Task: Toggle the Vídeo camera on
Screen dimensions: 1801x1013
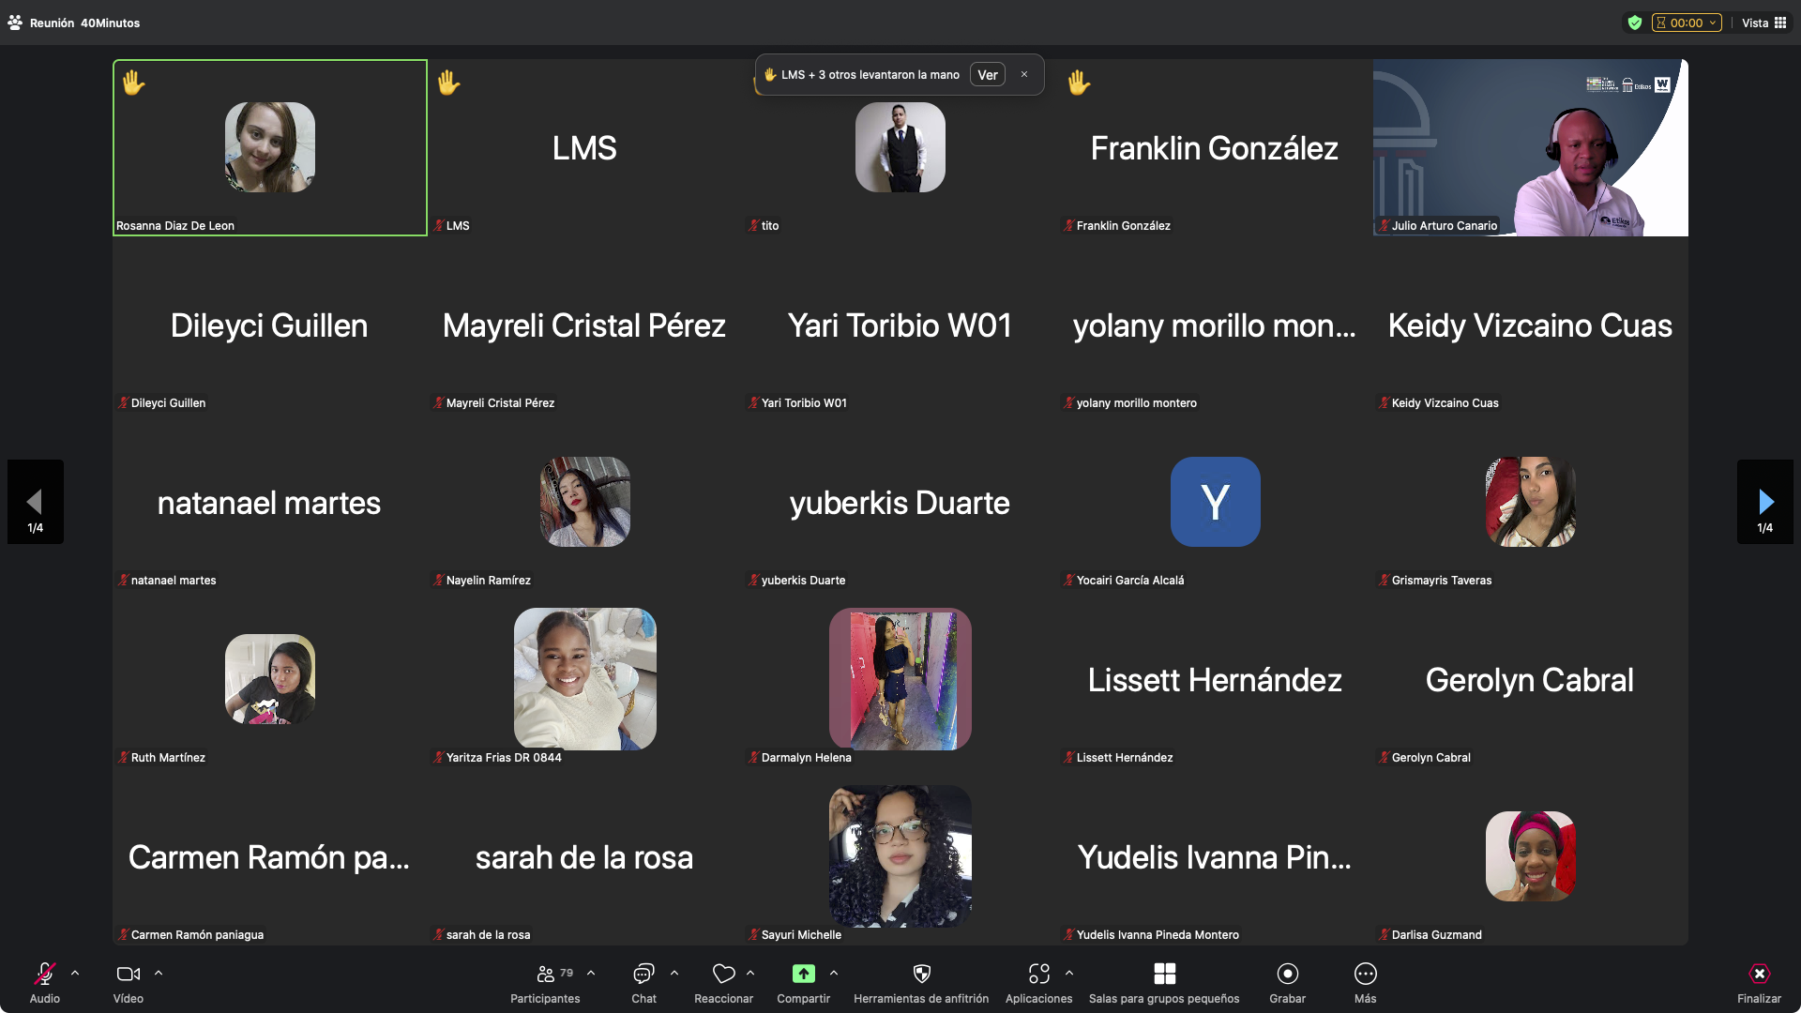Action: 128,974
